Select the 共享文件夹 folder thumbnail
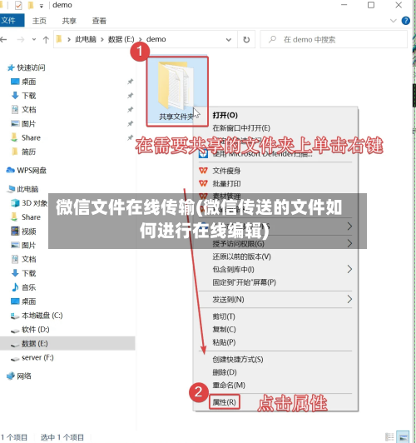 click(177, 91)
